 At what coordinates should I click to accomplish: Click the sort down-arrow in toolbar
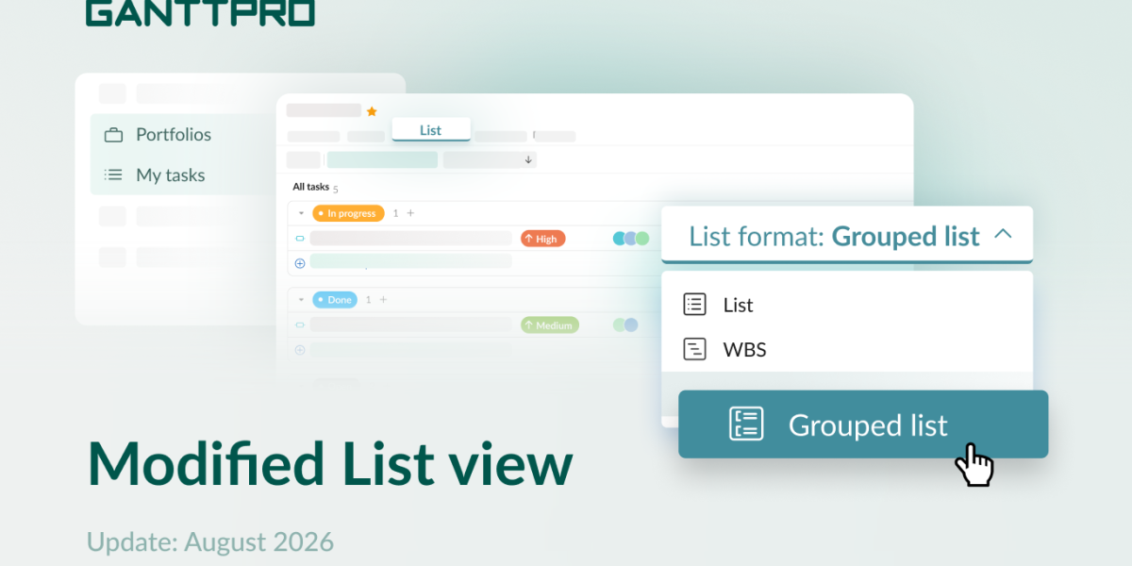(528, 159)
